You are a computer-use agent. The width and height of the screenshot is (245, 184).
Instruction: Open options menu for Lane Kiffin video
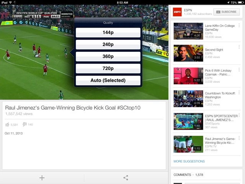pyautogui.click(x=239, y=26)
